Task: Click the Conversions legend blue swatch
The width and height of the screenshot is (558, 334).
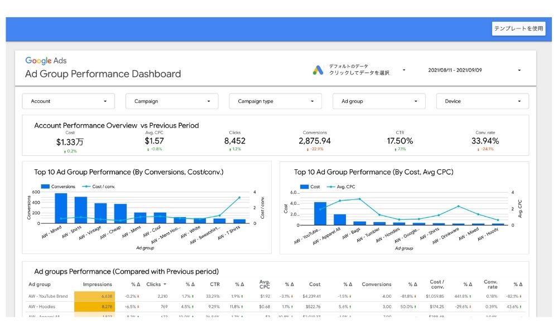Action: pyautogui.click(x=45, y=186)
